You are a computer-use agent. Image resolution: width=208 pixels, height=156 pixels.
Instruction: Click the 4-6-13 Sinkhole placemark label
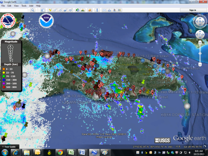click(158, 83)
